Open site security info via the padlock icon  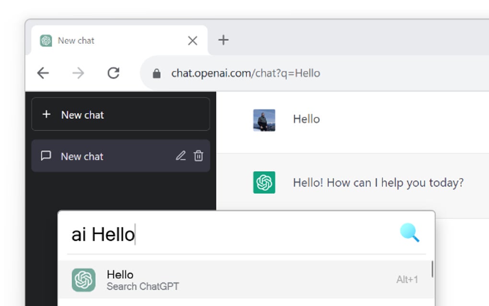pyautogui.click(x=156, y=73)
